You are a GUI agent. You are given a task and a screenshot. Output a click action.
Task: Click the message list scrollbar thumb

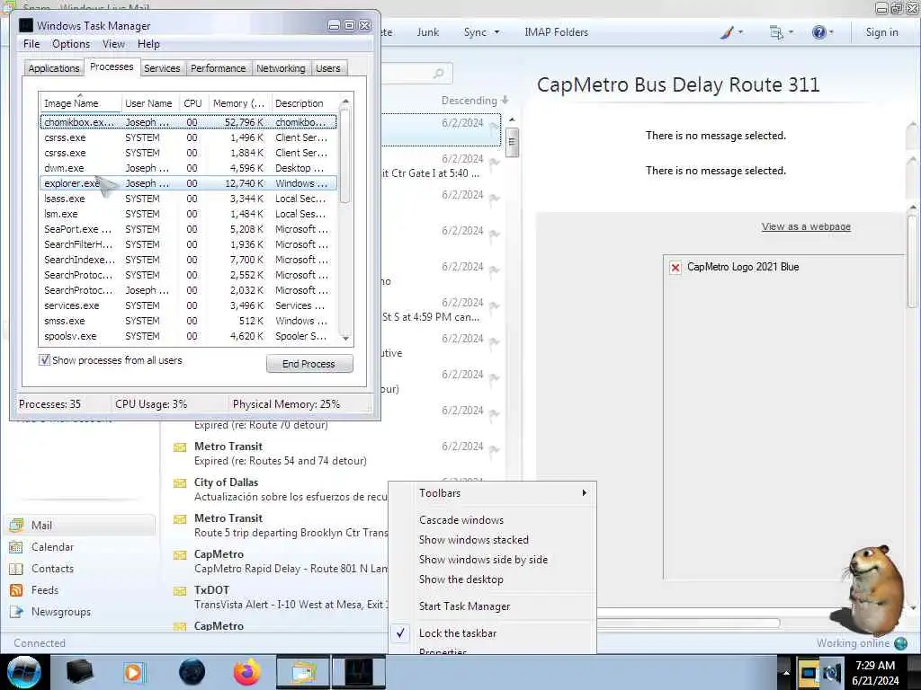pyautogui.click(x=512, y=141)
